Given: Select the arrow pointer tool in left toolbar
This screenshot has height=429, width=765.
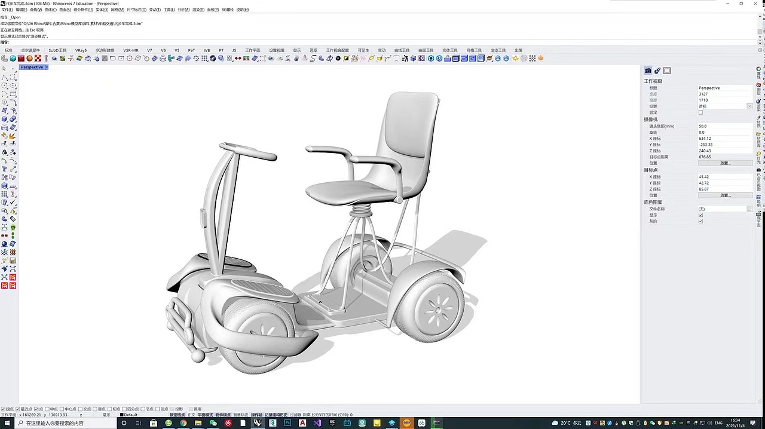Looking at the screenshot, I should click(4, 69).
